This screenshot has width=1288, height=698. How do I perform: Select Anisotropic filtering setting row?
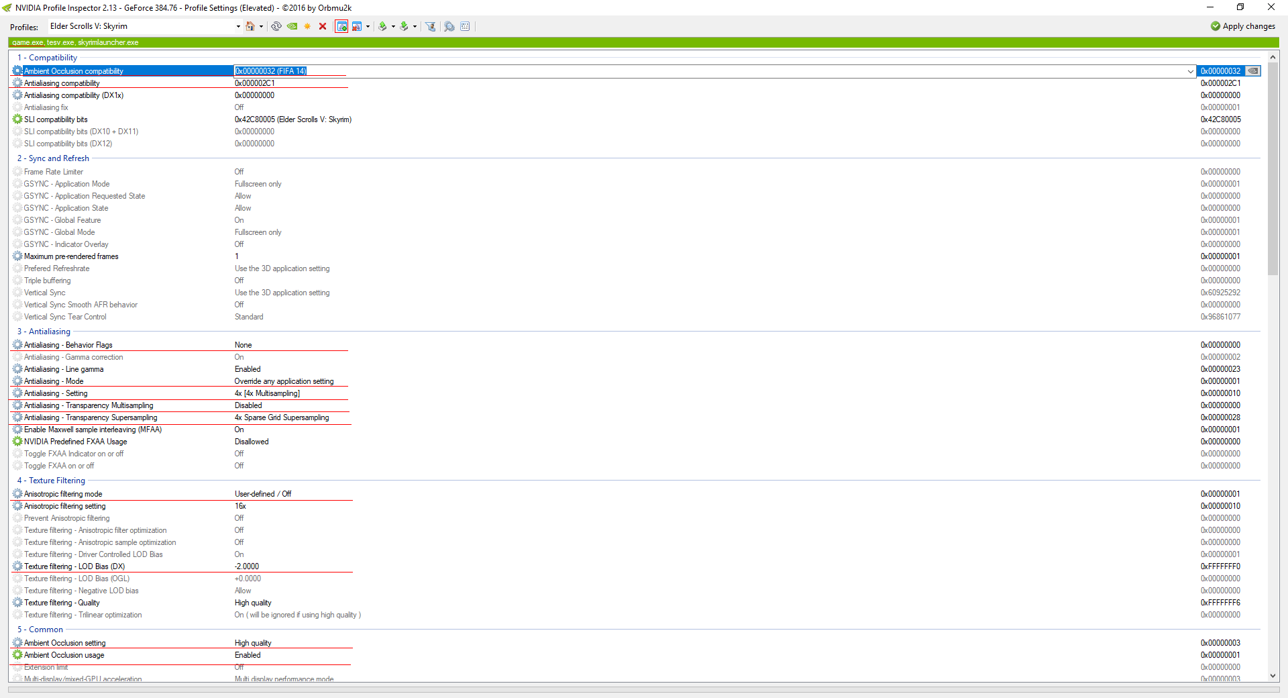click(x=636, y=506)
